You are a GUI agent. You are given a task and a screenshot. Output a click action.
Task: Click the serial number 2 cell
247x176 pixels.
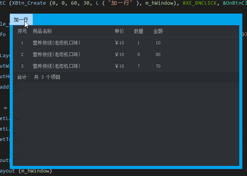point(22,54)
